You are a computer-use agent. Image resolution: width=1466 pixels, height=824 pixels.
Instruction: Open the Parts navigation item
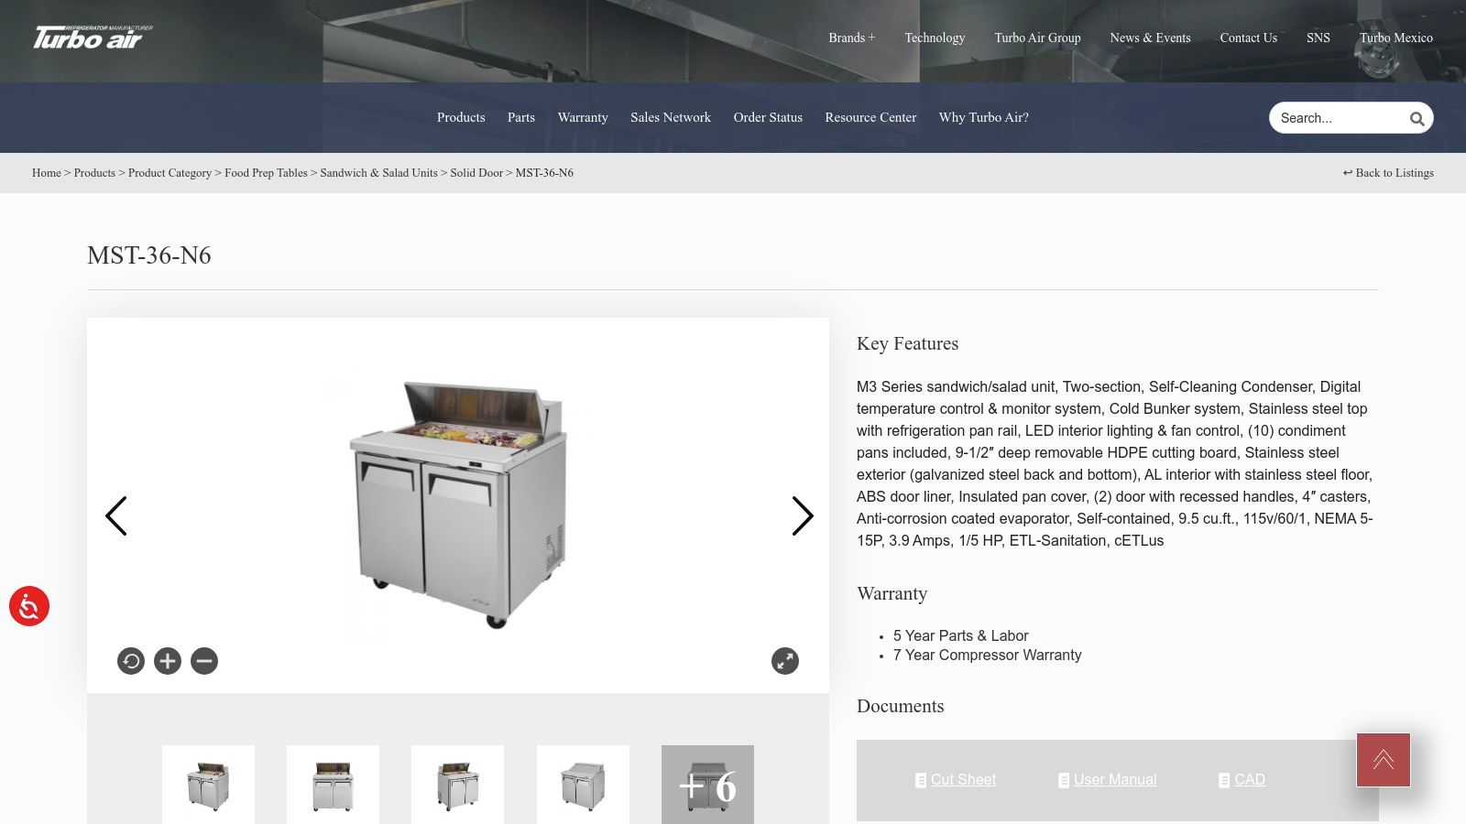point(521,117)
